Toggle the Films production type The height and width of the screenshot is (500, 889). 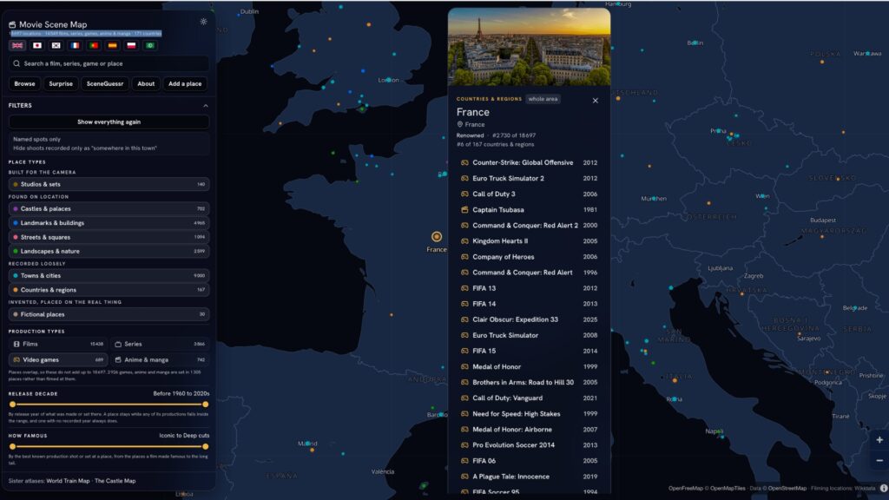tap(58, 344)
